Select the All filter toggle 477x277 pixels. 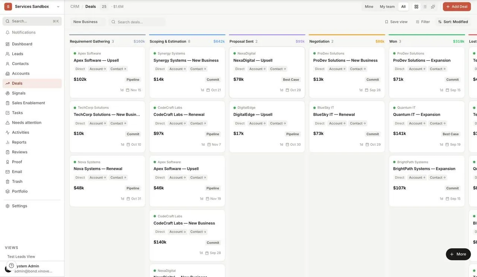pos(403,7)
